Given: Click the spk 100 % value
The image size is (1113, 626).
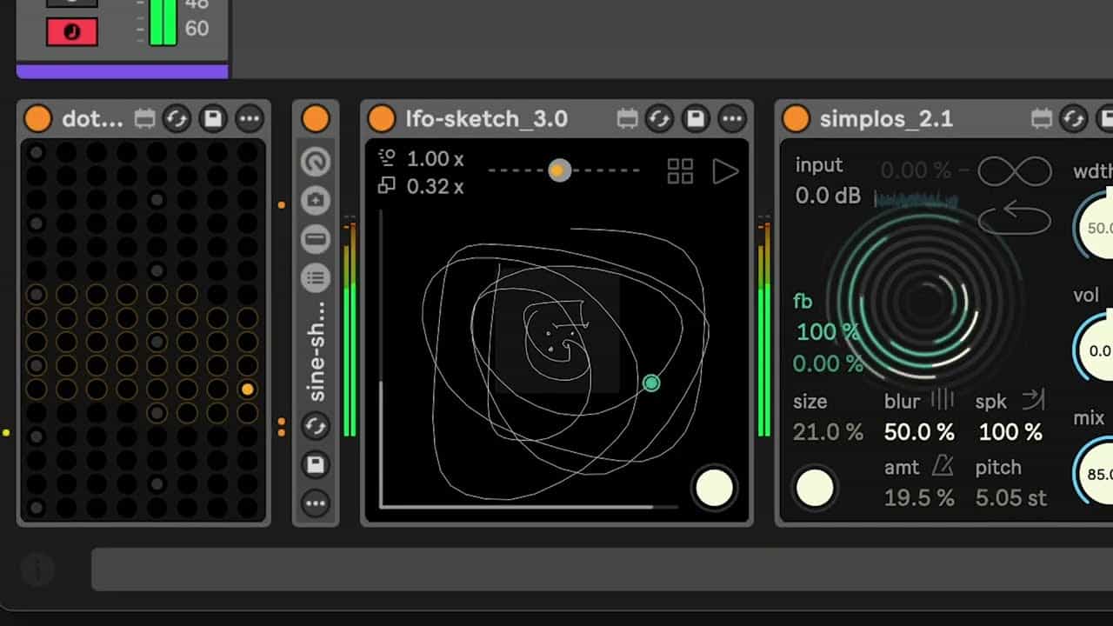Looking at the screenshot, I should pos(1010,432).
